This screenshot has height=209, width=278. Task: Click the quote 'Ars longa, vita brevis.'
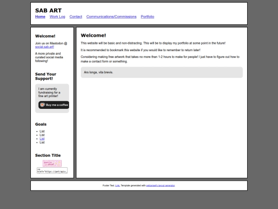point(98,72)
